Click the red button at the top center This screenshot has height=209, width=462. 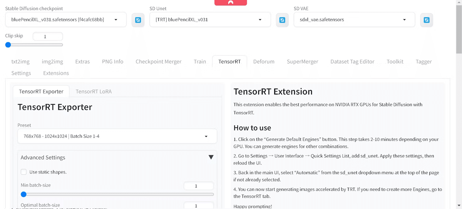click(231, 2)
